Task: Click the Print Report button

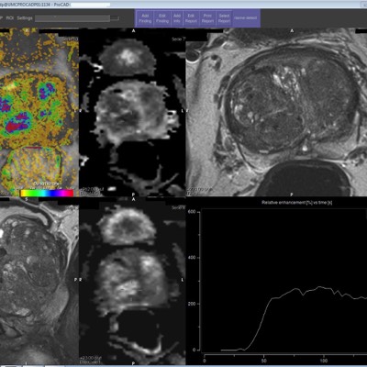Action: [x=207, y=18]
